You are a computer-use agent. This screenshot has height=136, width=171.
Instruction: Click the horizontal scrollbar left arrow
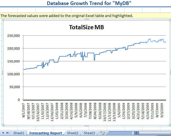136,133
